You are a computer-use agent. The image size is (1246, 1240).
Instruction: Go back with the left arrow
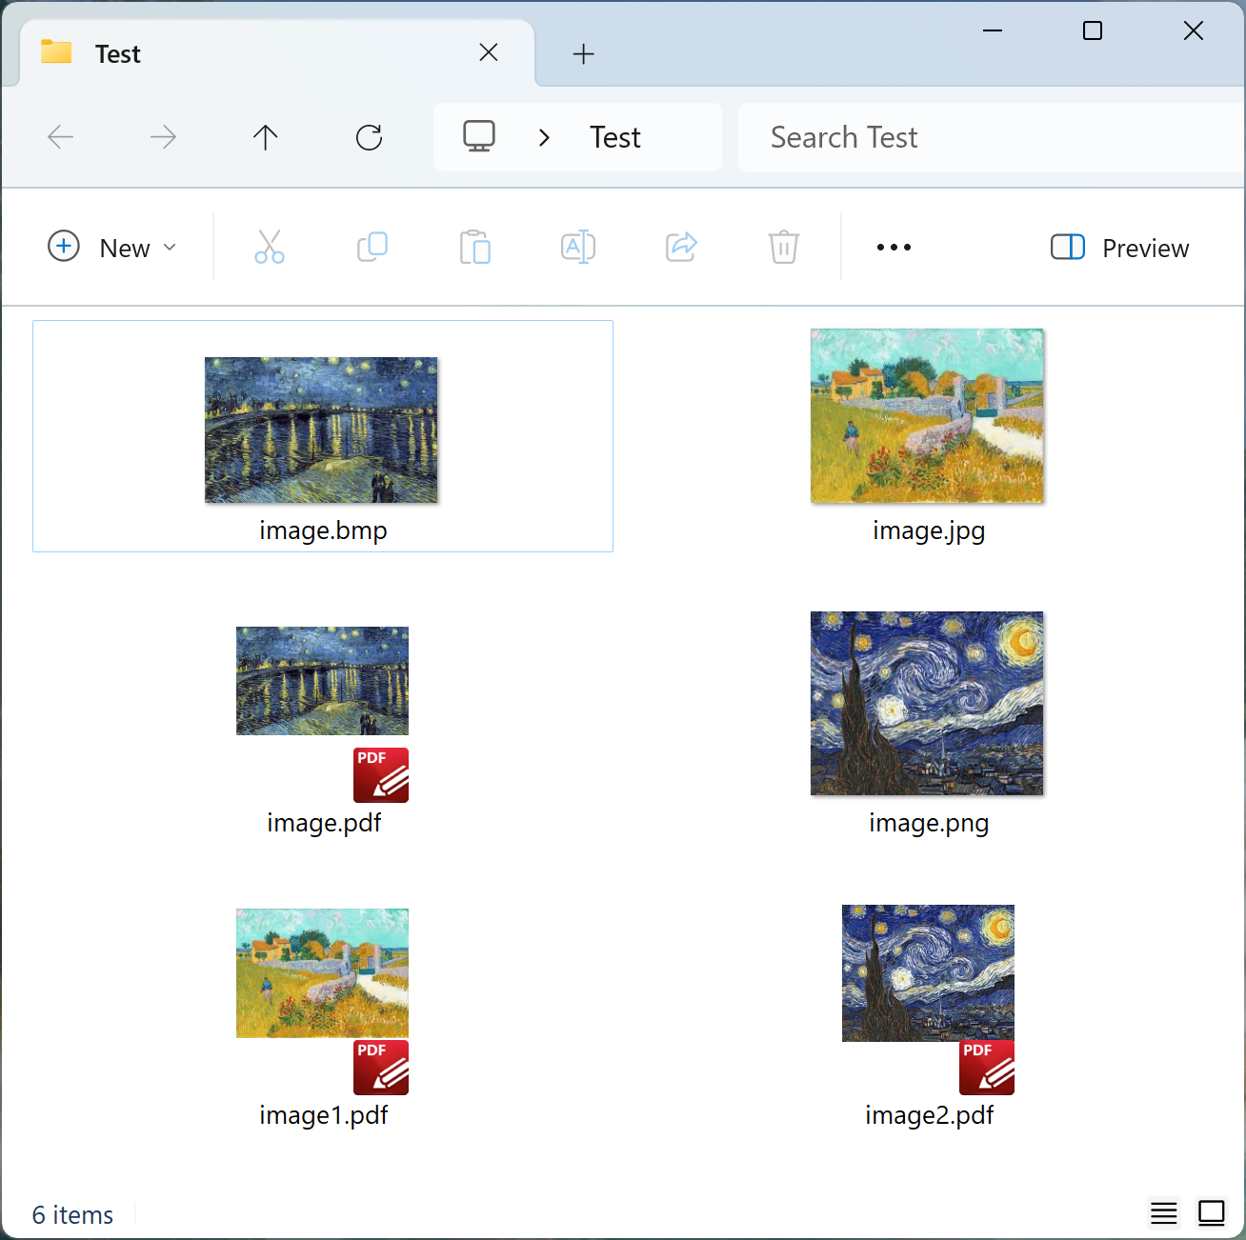(61, 137)
